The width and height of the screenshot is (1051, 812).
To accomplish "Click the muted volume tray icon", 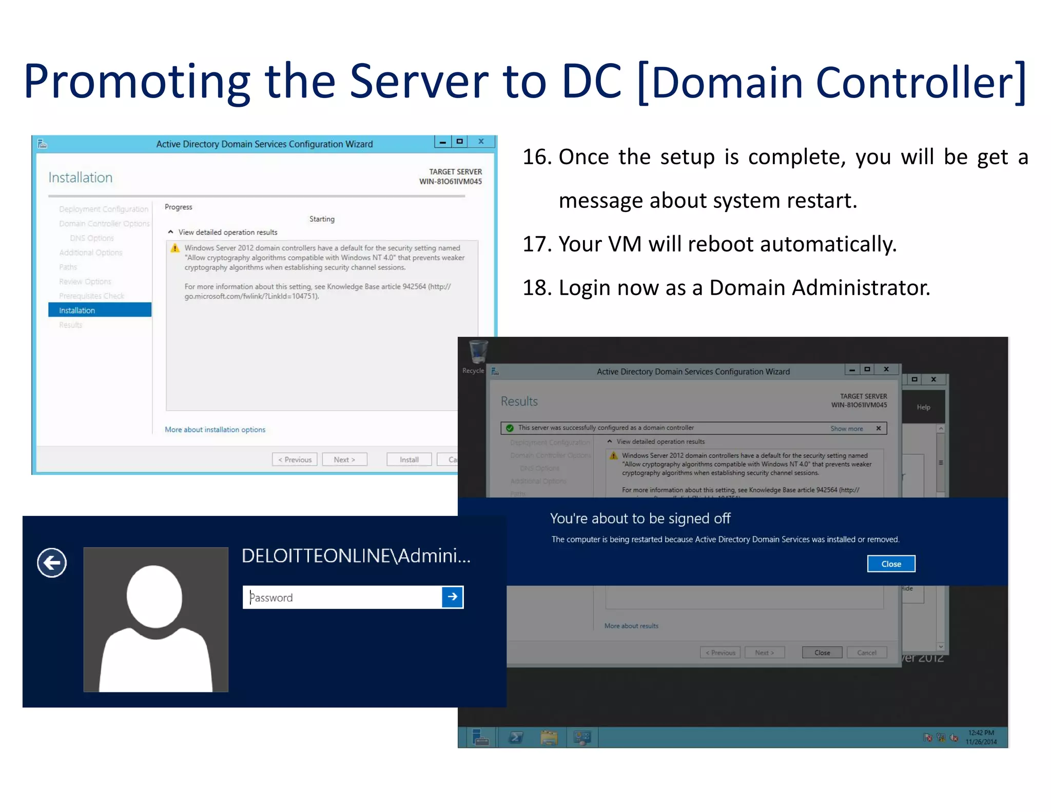I will pos(953,738).
